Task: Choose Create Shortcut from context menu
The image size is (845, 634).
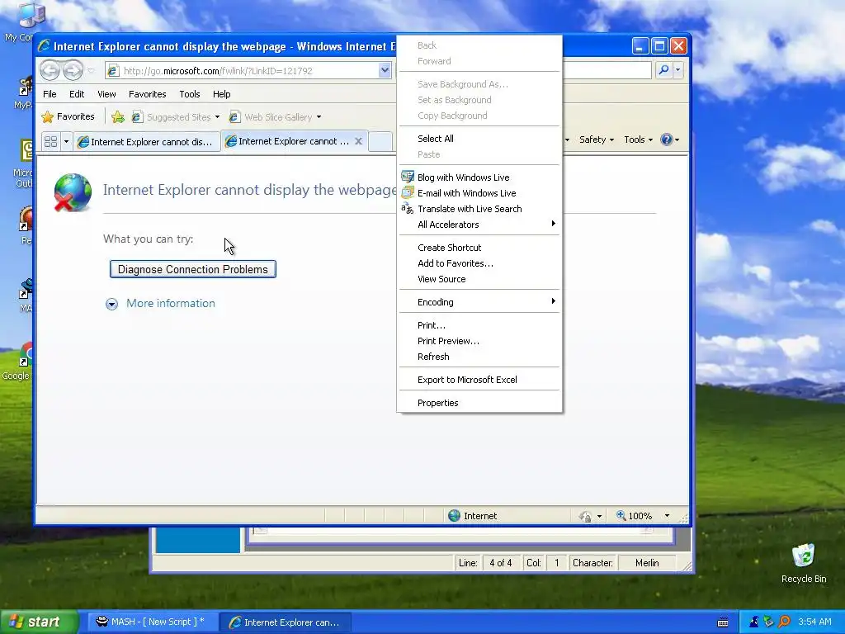Action: point(479,248)
